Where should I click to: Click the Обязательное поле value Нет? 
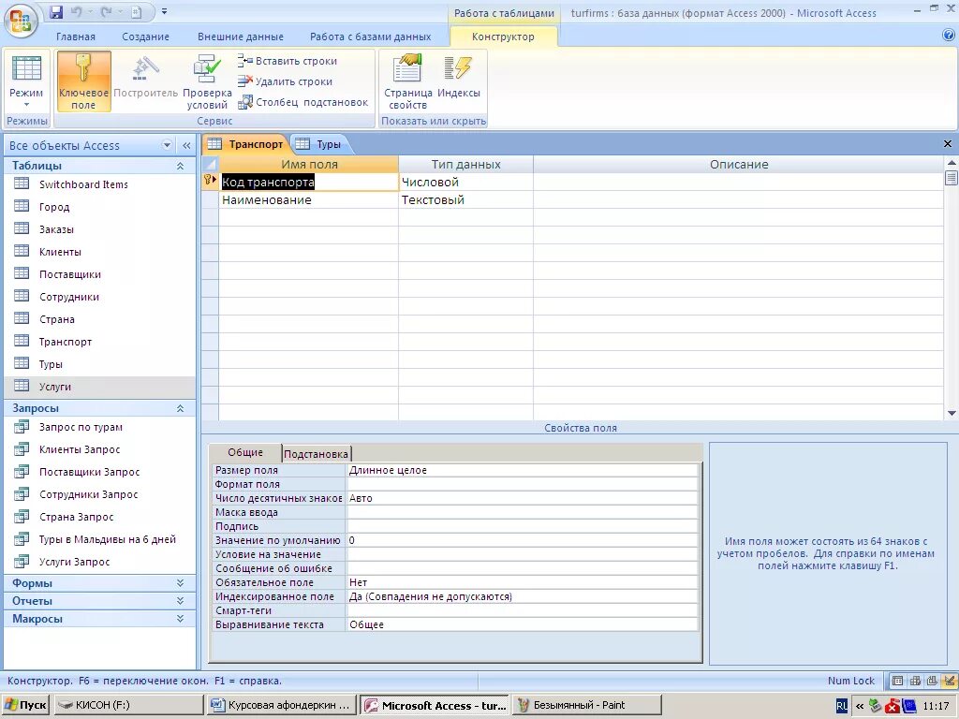[x=522, y=582]
